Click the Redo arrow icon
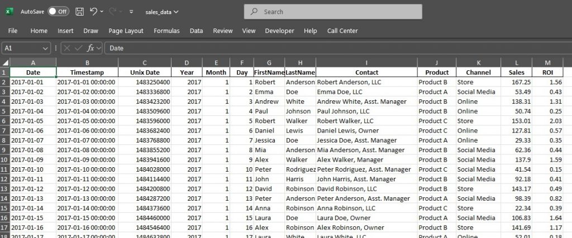572x238 pixels. pyautogui.click(x=112, y=12)
